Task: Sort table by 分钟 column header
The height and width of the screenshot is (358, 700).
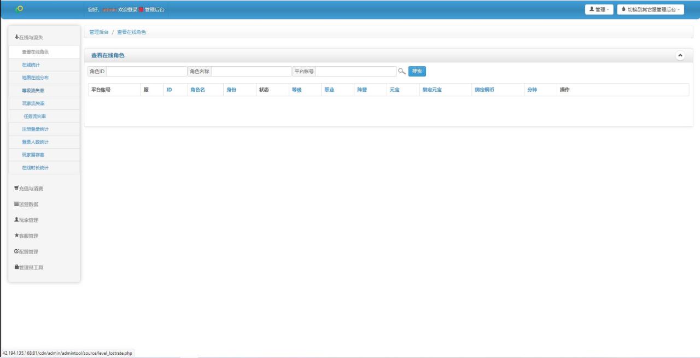Action: tap(532, 90)
